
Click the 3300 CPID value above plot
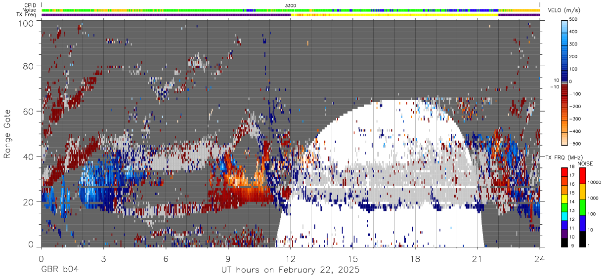(x=291, y=5)
